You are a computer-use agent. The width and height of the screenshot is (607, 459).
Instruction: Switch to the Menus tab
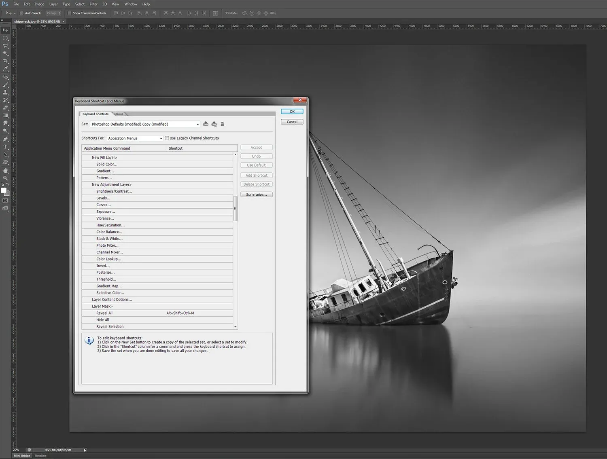click(x=119, y=114)
